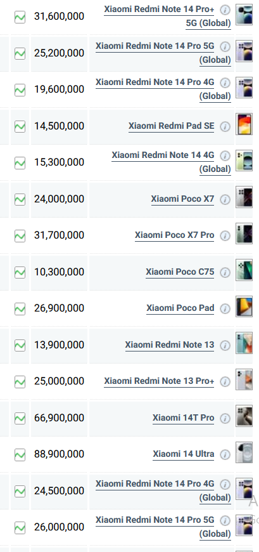Click info icon next to Xiaomi 14T Pro

click(225, 418)
